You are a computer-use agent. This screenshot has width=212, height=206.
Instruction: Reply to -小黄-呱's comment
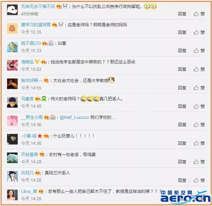coord(182,143)
